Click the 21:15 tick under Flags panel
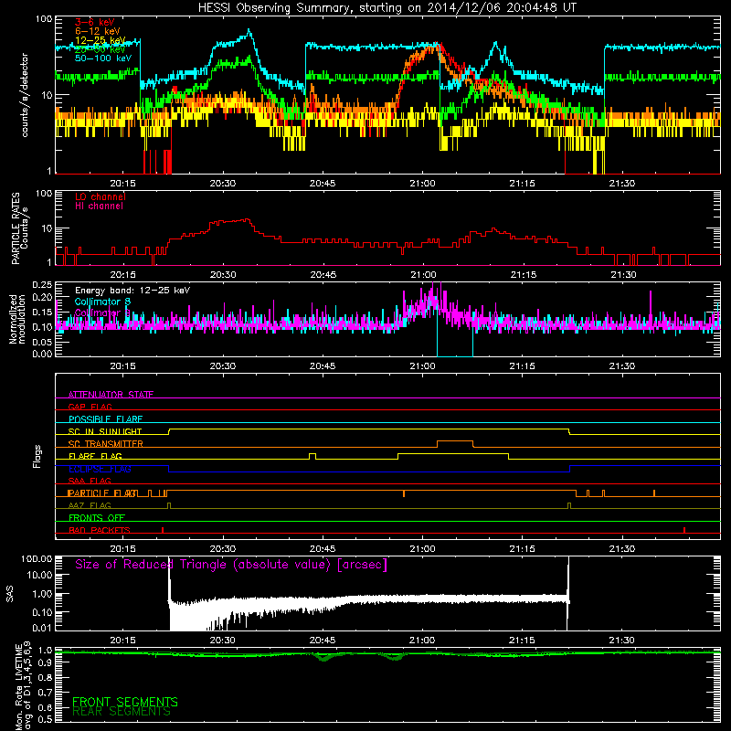Image resolution: width=731 pixels, height=731 pixels. [522, 549]
